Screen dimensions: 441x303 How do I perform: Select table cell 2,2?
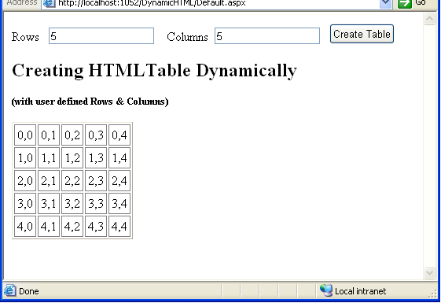coord(72,180)
